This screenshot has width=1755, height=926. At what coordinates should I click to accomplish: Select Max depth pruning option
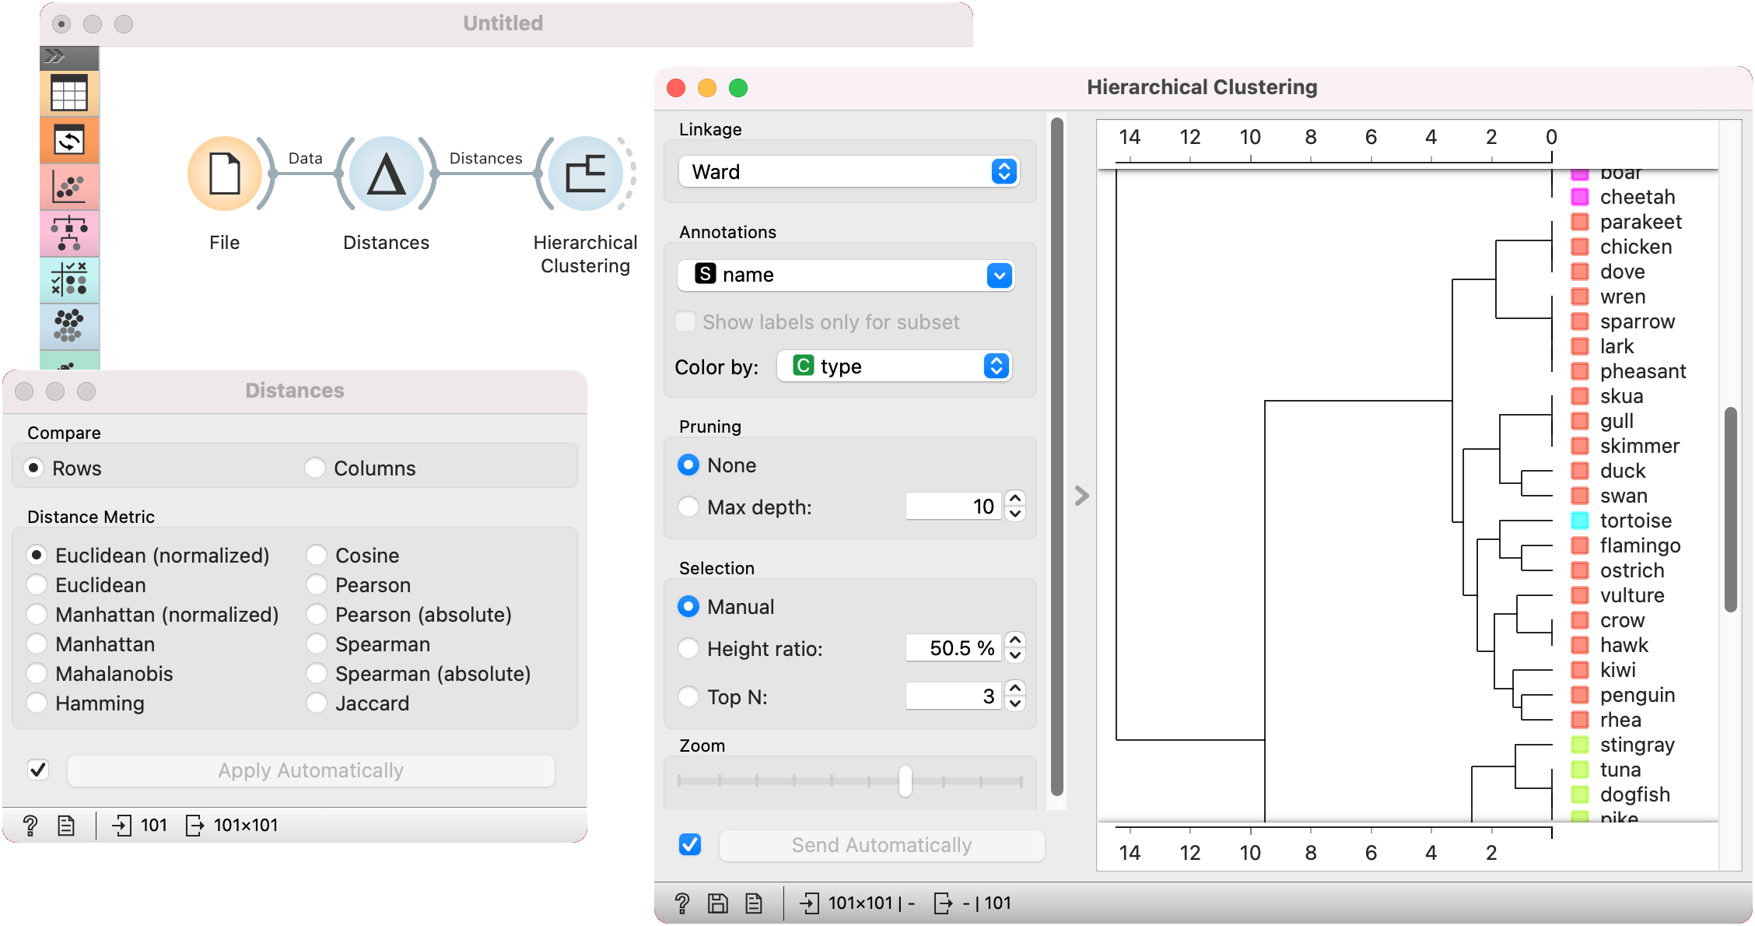(688, 507)
